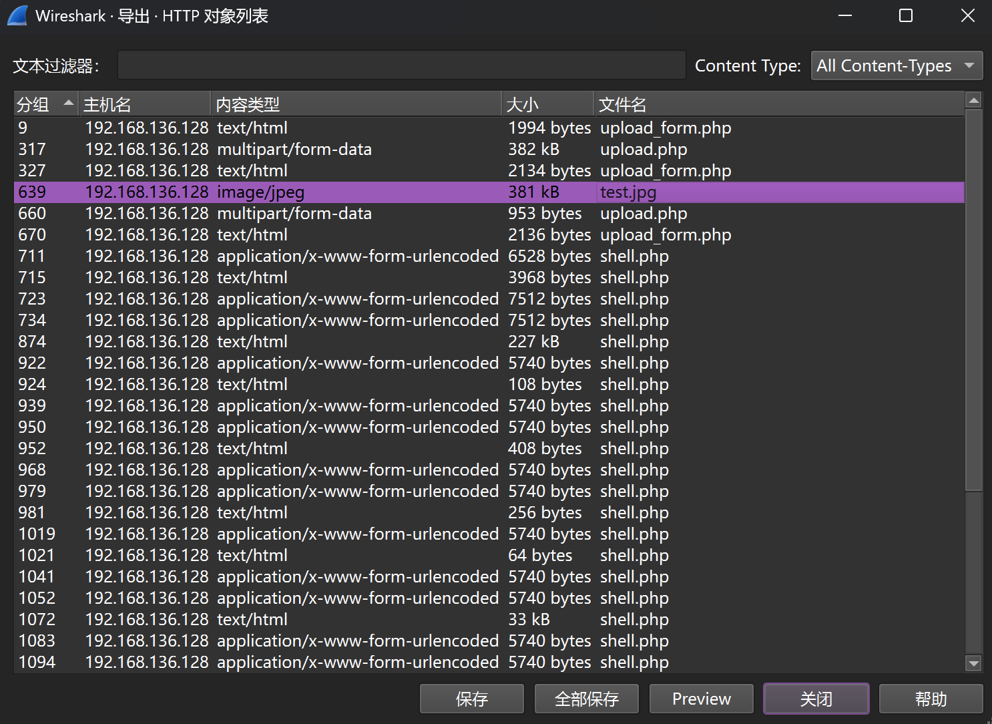Select packet 968 row
The height and width of the screenshot is (724, 992).
(x=489, y=470)
